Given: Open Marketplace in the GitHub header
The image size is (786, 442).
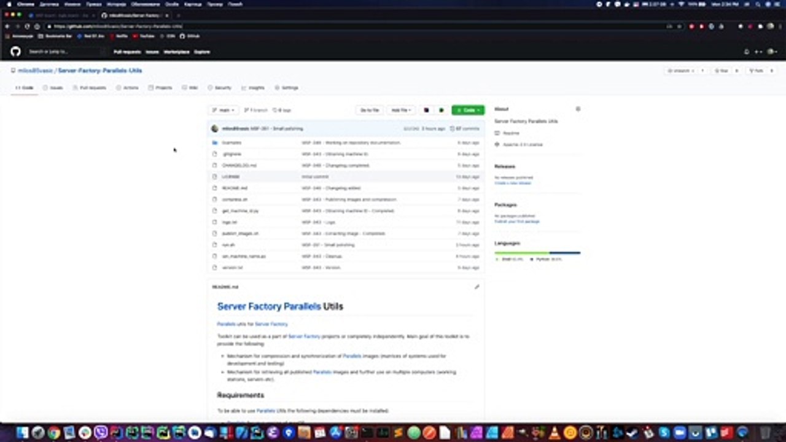Looking at the screenshot, I should [x=176, y=52].
